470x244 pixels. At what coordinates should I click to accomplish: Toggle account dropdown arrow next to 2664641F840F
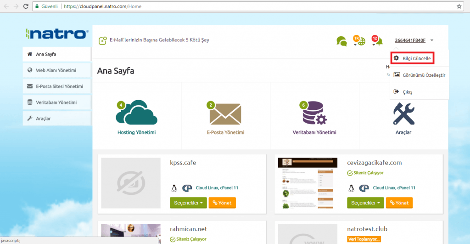432,40
